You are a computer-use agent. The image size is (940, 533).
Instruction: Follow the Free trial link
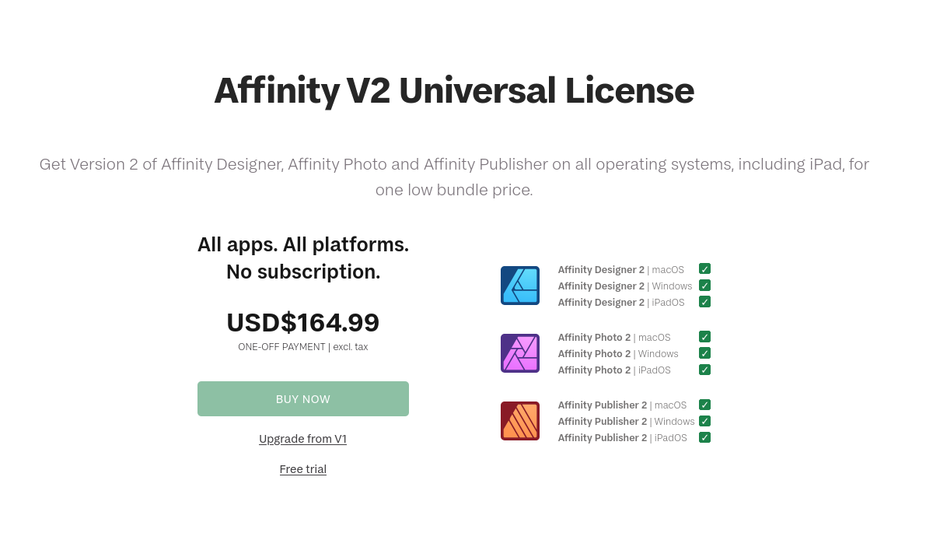click(x=302, y=469)
